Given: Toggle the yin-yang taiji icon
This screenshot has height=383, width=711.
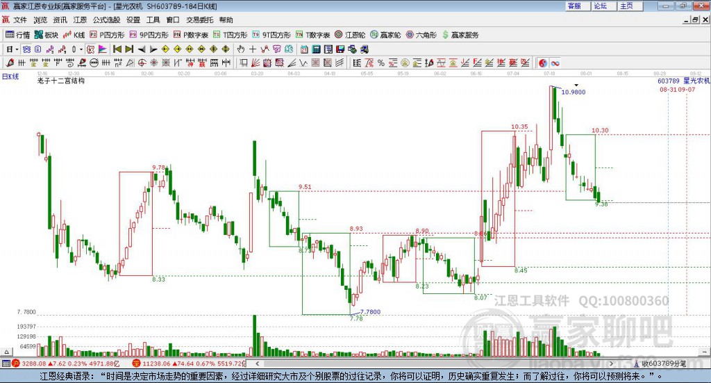Looking at the screenshot, I should point(543,63).
